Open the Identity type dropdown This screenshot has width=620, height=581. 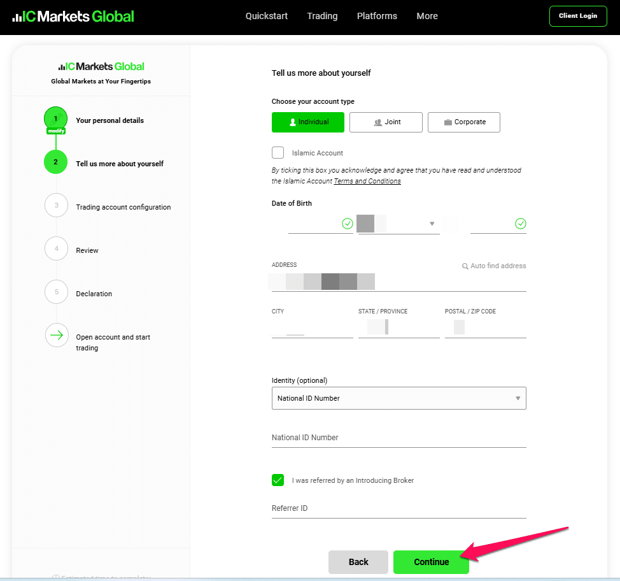click(399, 398)
